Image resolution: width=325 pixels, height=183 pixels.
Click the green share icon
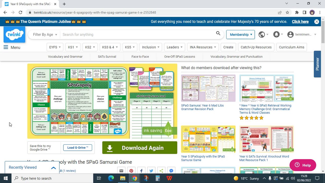click(x=161, y=171)
